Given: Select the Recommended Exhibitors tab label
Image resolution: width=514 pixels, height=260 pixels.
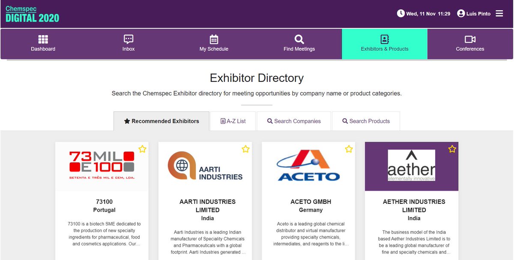Looking at the screenshot, I should click(x=165, y=121).
